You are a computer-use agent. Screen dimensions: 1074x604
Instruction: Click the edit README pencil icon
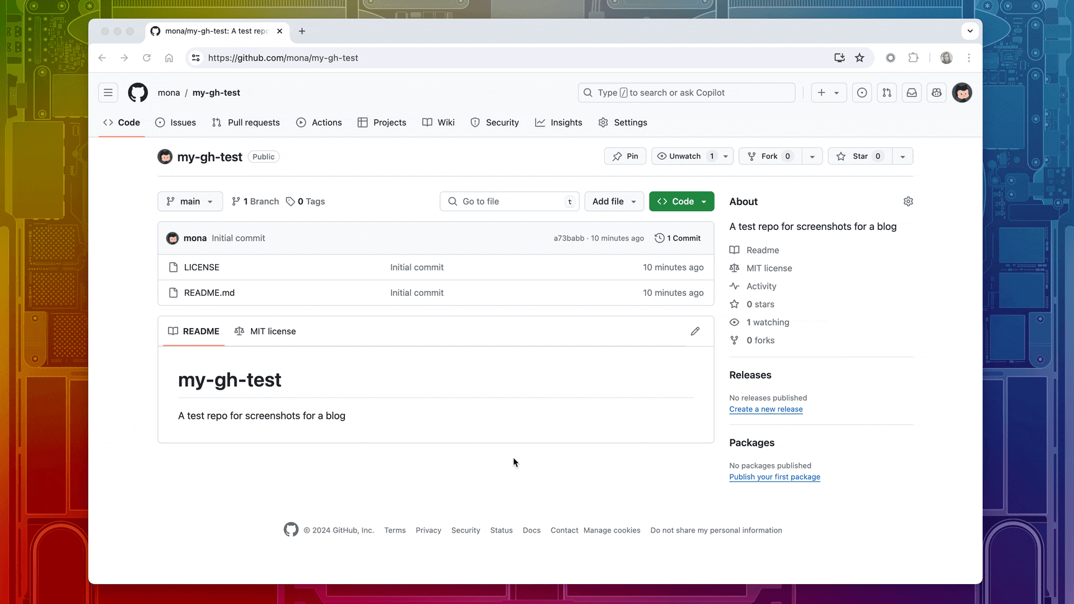tap(695, 331)
